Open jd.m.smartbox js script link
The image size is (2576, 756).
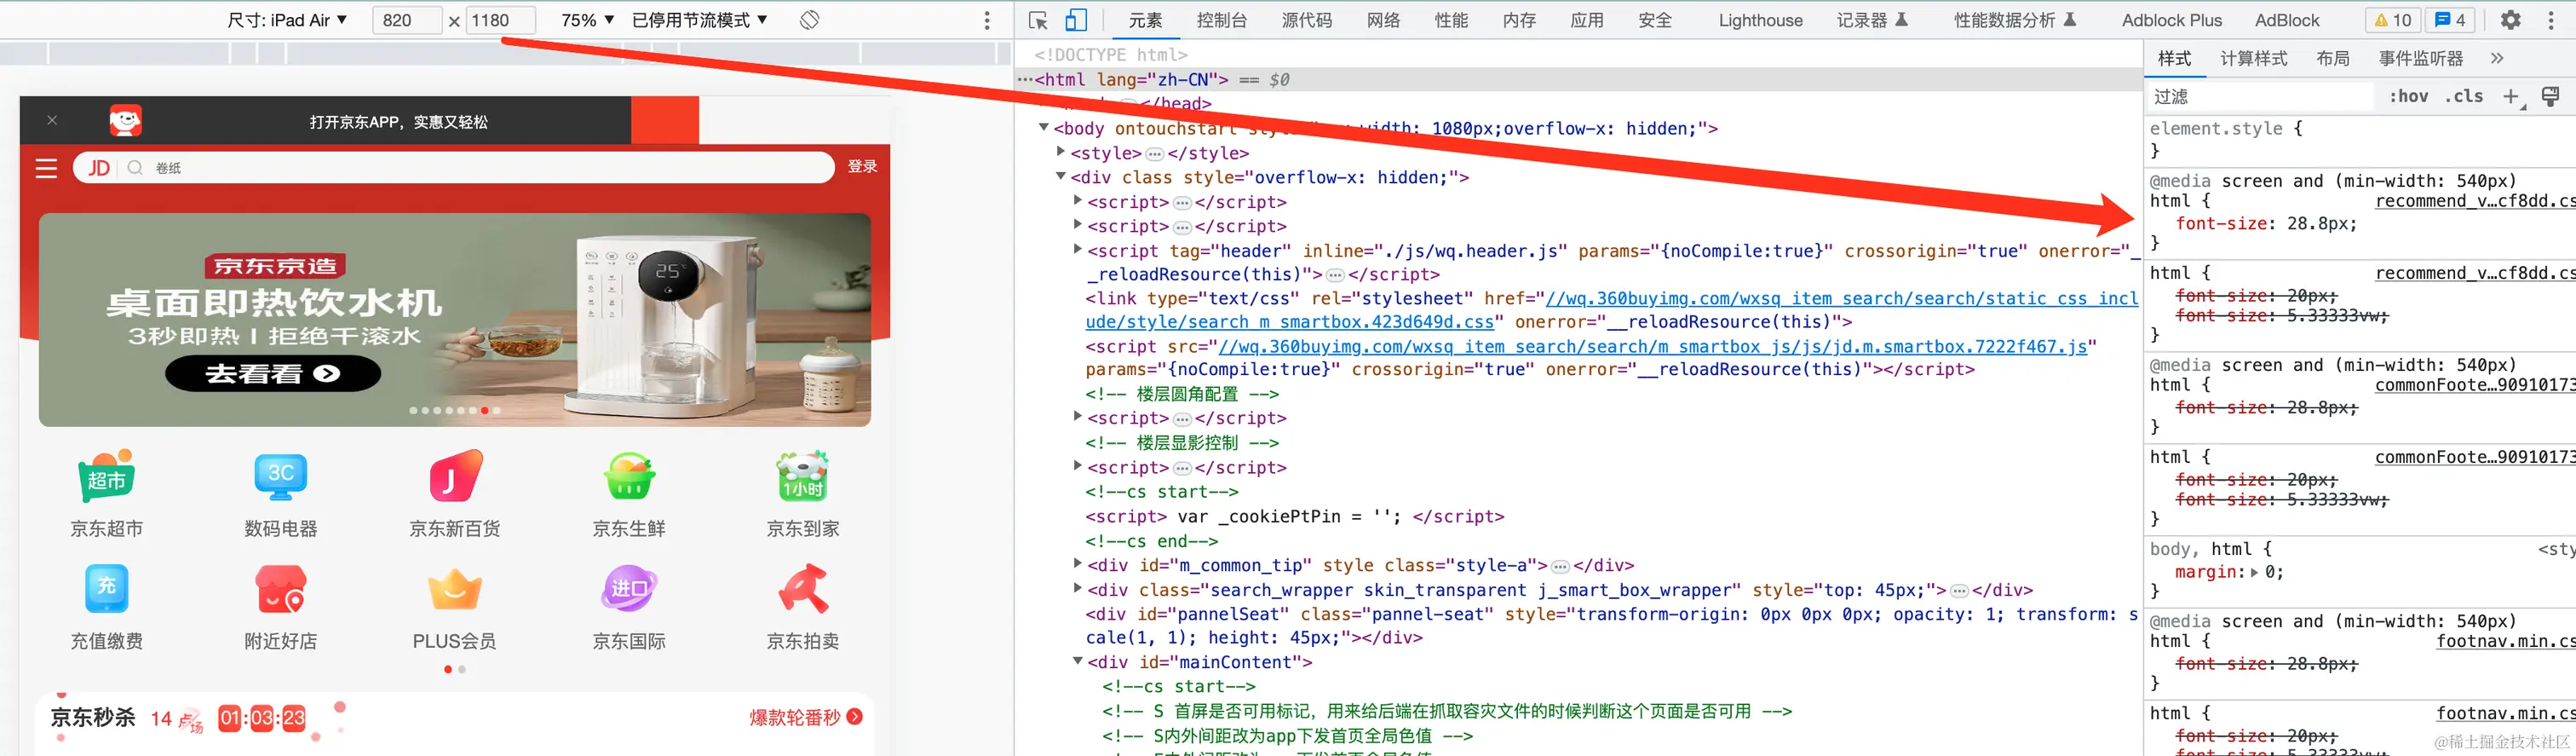pyautogui.click(x=1652, y=346)
